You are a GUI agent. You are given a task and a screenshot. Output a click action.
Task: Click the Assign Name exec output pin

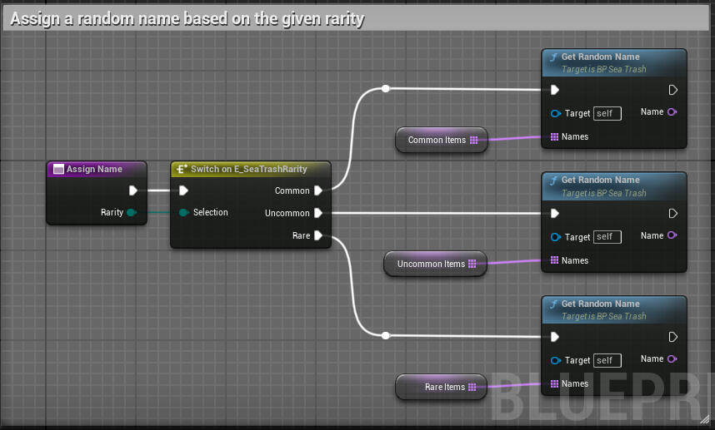click(133, 190)
